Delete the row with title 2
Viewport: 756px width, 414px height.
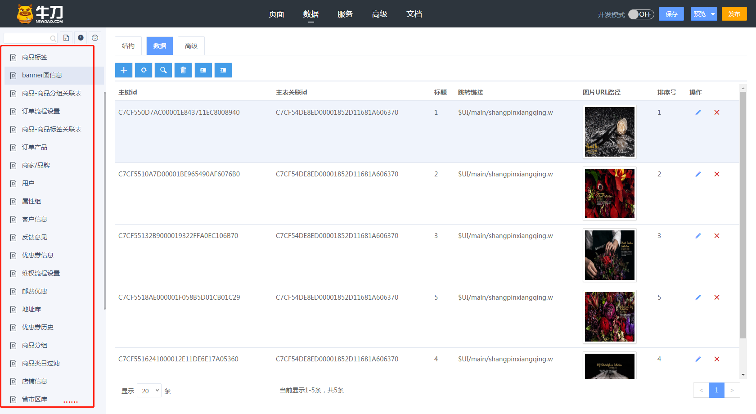click(717, 174)
